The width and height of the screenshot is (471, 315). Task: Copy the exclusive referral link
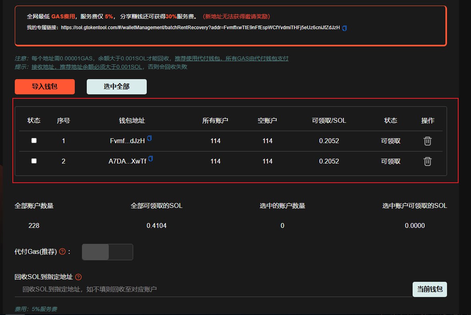345,28
